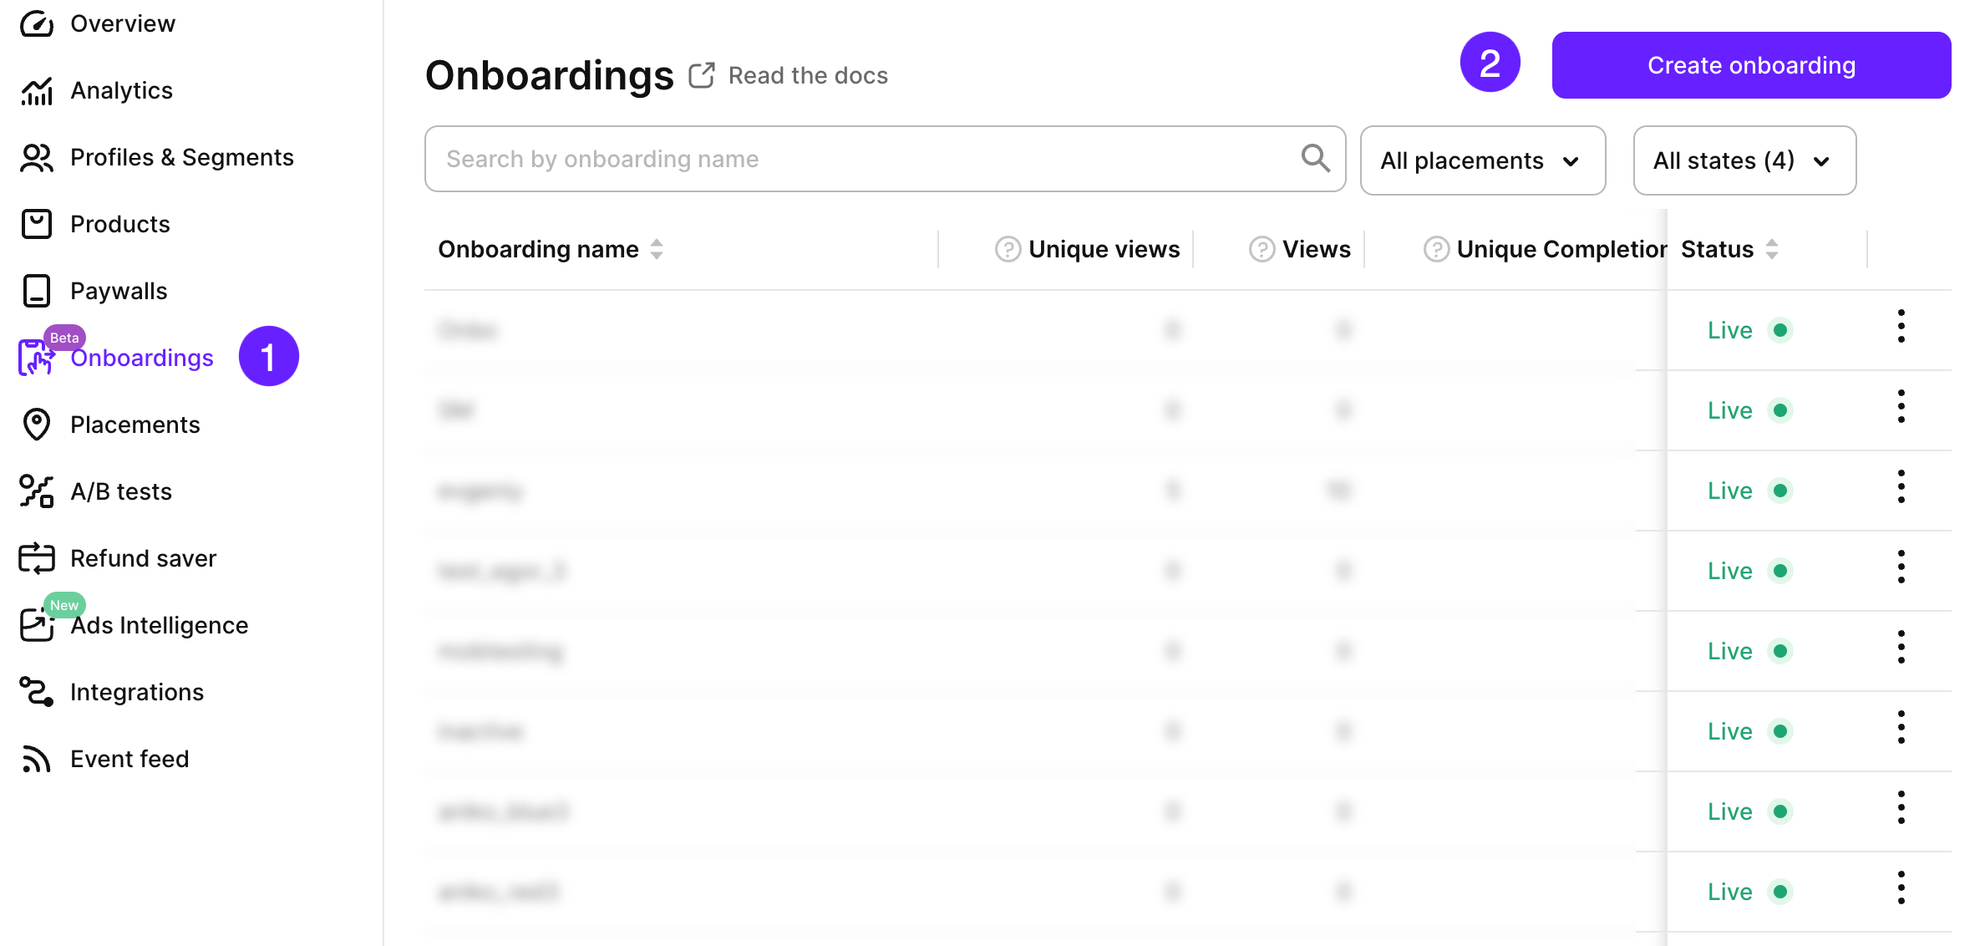Select the A/B tests icon
Viewport: 1980px width, 946px height.
point(37,491)
